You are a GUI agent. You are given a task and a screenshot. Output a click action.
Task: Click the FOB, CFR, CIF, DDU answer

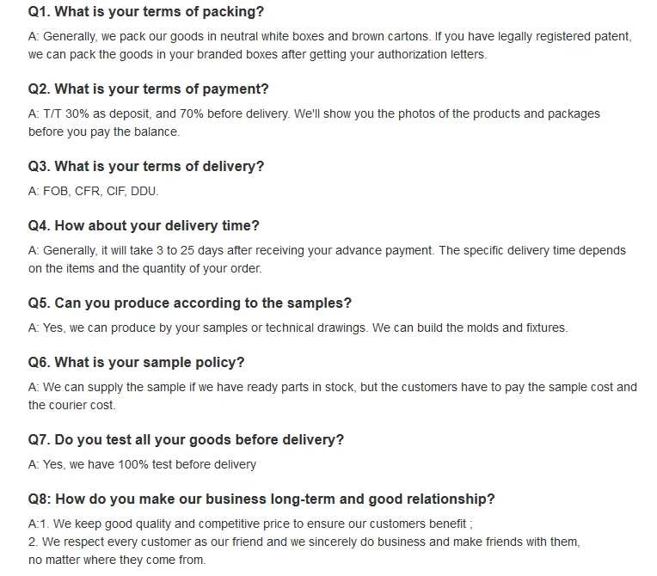pyautogui.click(x=93, y=192)
